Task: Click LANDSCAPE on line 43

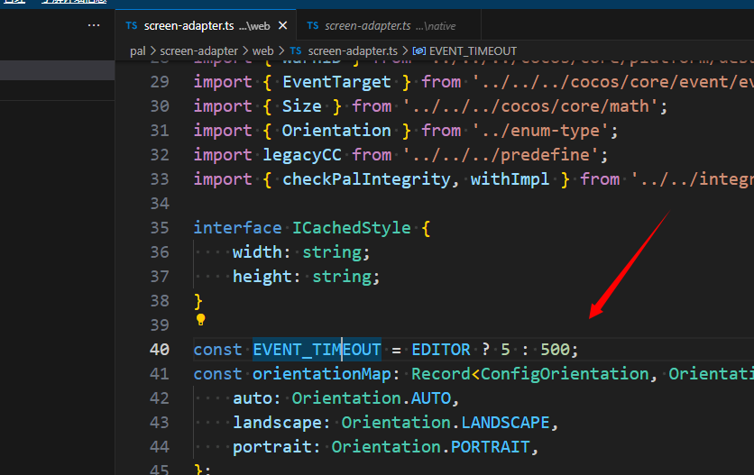Action: coord(505,423)
